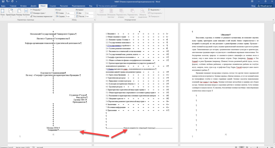This screenshot has height=148, width=275.
Task: Click the ribbon display options icon
Action: (x=252, y=1)
